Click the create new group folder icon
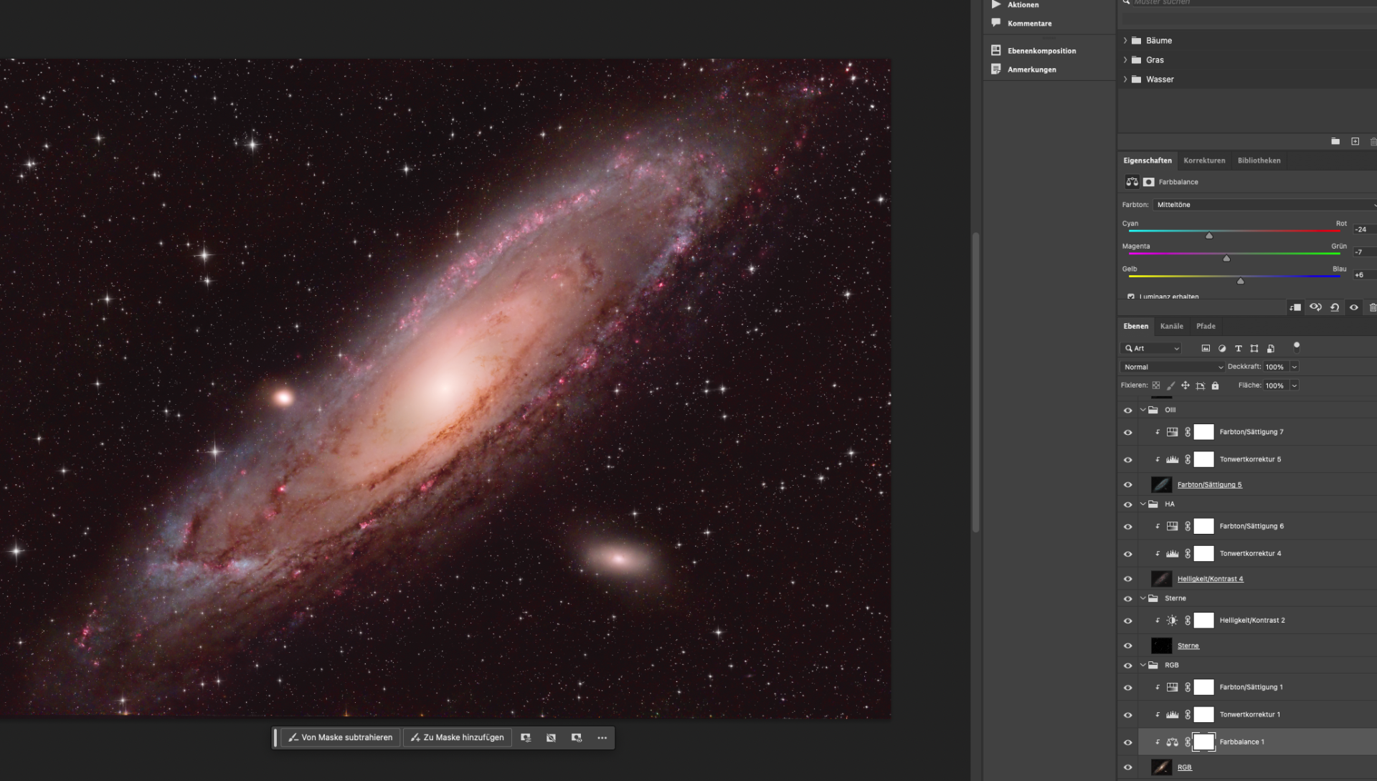 pyautogui.click(x=1335, y=142)
